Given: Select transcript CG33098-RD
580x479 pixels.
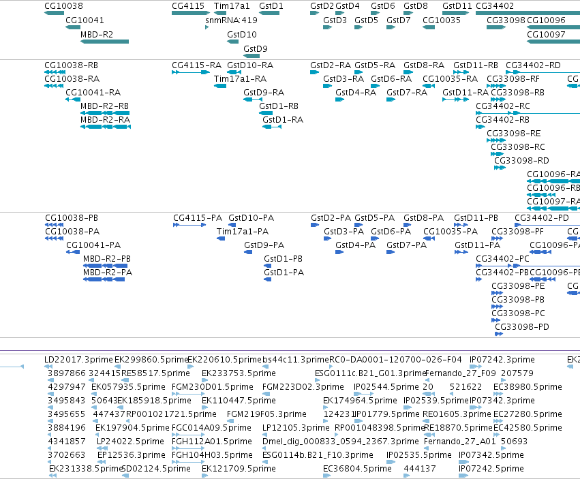Looking at the screenshot, I should [x=521, y=161].
